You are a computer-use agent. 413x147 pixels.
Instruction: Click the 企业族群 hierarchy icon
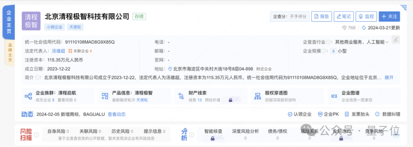click(28, 96)
